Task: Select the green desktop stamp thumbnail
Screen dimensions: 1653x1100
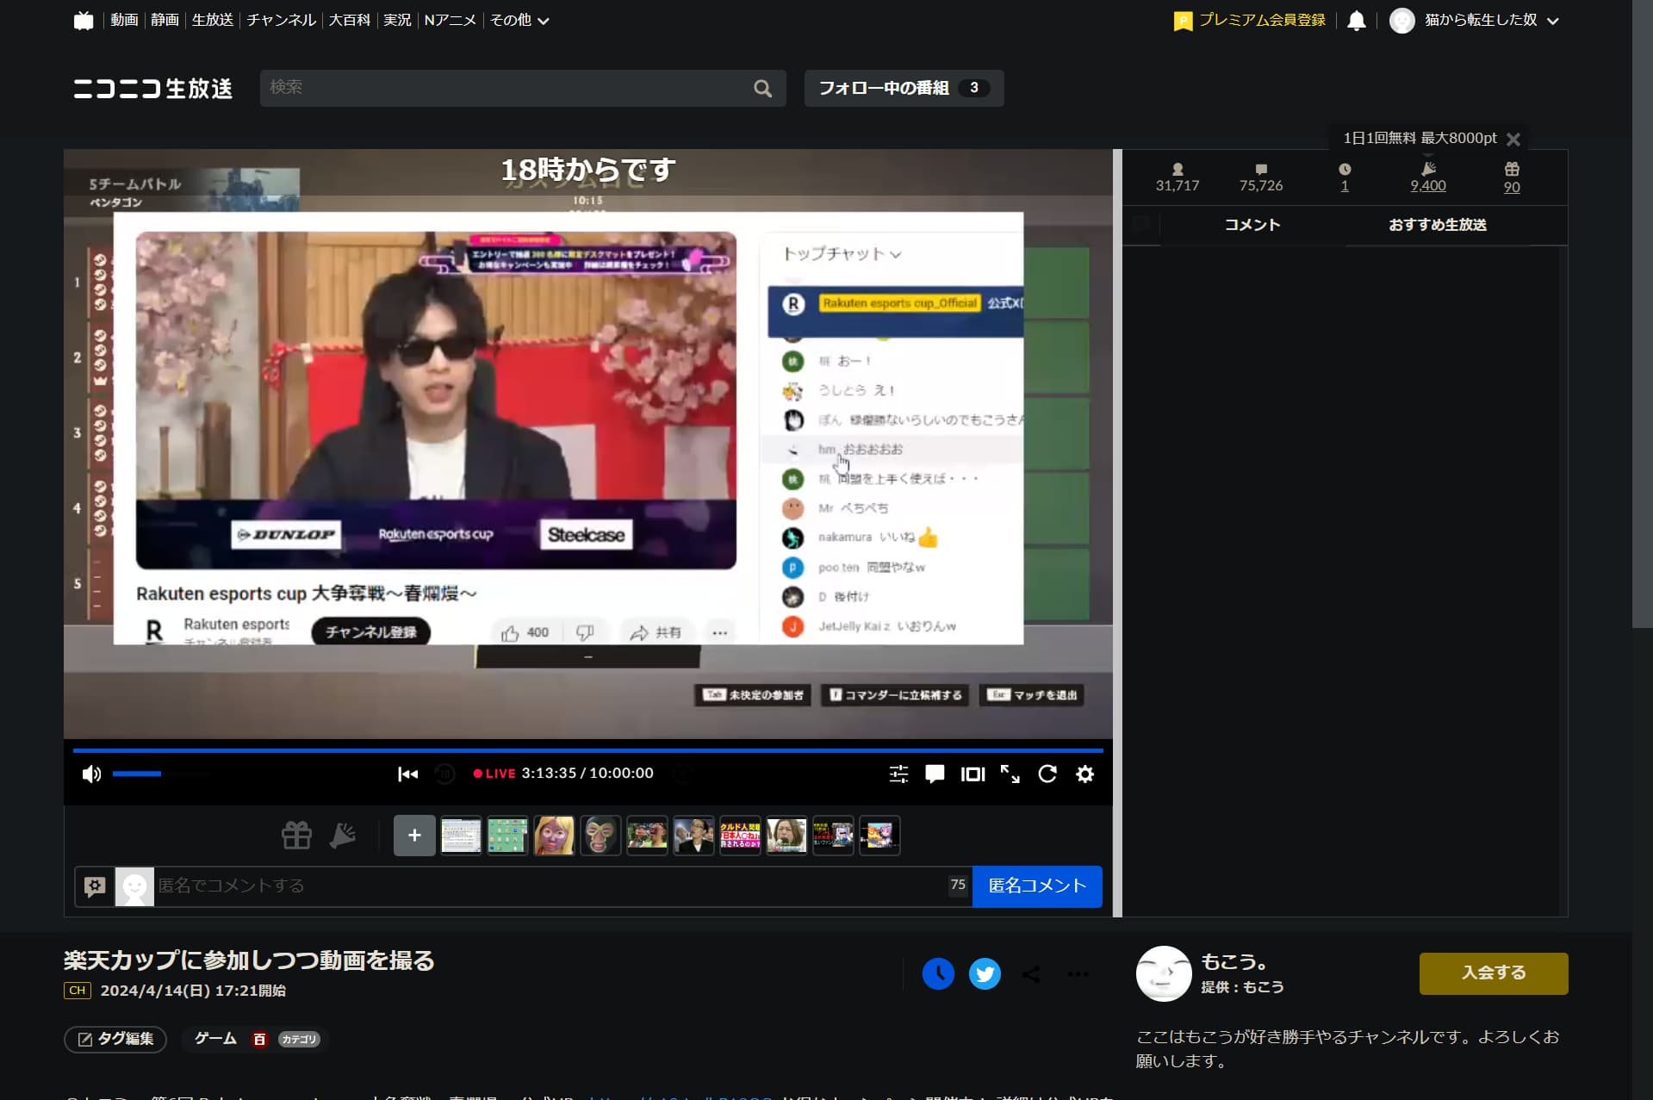Action: coord(507,835)
